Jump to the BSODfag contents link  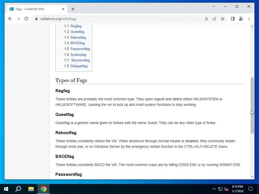[78, 43]
